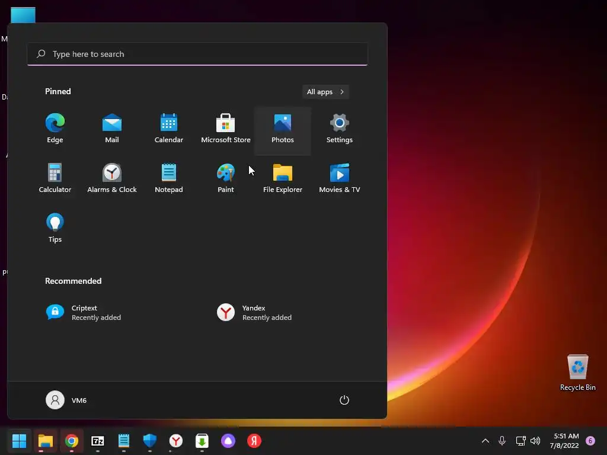The width and height of the screenshot is (607, 455).
Task: Select the Recycle Bin desktop icon
Action: pos(577,373)
